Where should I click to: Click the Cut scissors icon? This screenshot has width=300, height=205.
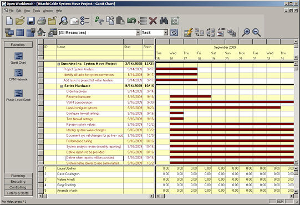(99, 21)
